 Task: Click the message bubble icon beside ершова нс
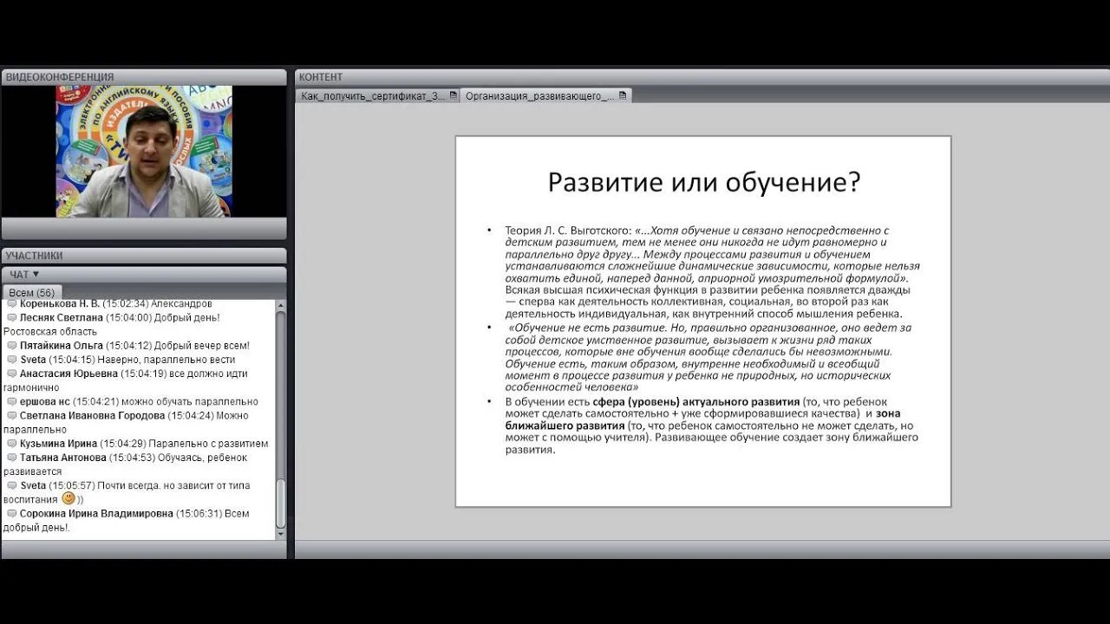11,401
